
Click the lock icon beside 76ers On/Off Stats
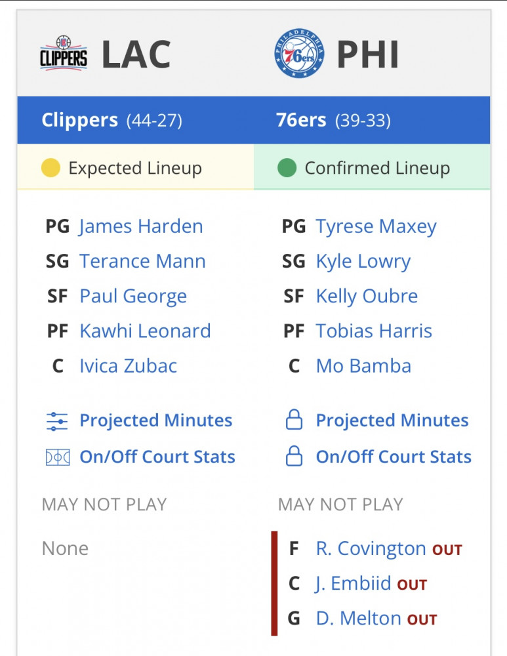pos(294,456)
